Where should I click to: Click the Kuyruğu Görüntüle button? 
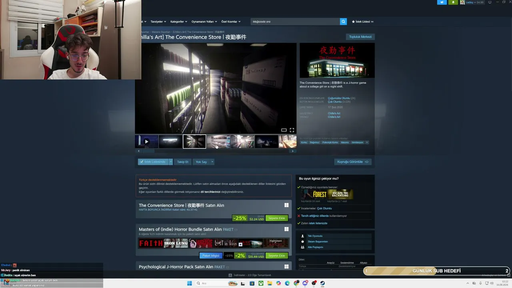[353, 162]
